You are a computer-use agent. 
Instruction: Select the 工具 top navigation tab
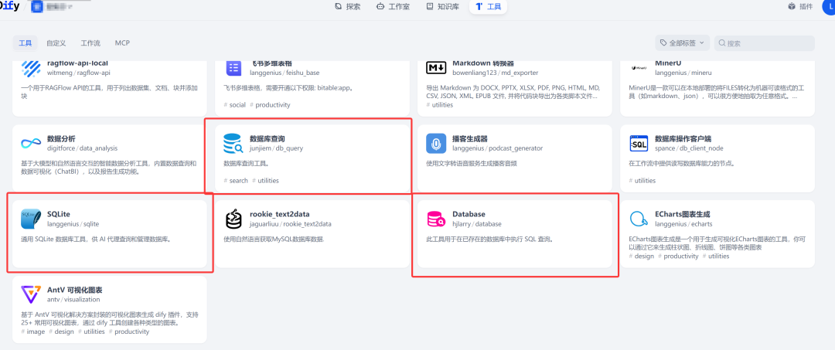pos(489,7)
